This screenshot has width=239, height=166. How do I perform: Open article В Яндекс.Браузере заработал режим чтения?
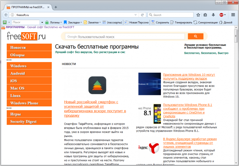tap(190, 143)
